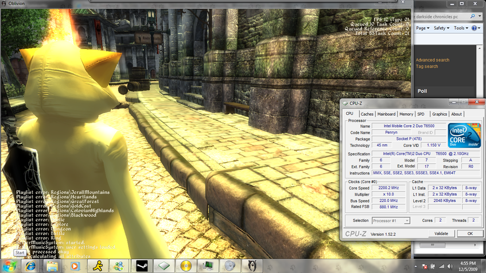Click the Intel Core 2 Duo logo
This screenshot has height=273, width=486.
click(464, 135)
